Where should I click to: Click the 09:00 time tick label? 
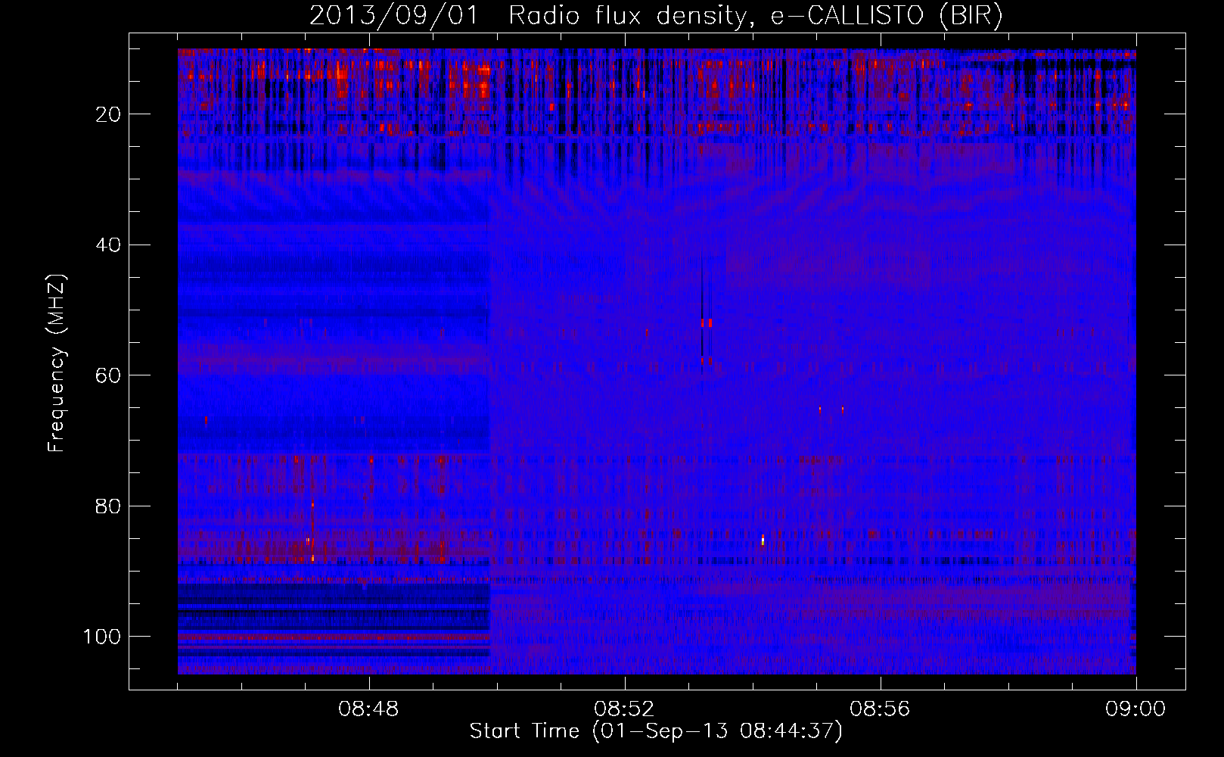tap(1135, 709)
